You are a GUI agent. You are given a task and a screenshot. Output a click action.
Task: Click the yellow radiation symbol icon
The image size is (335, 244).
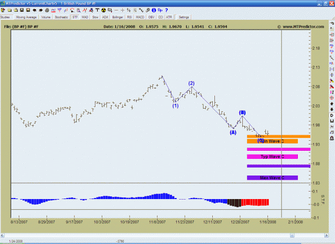coord(103,10)
